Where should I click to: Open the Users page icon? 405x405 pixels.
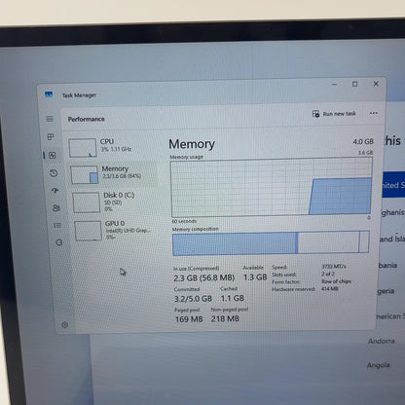coord(56,208)
